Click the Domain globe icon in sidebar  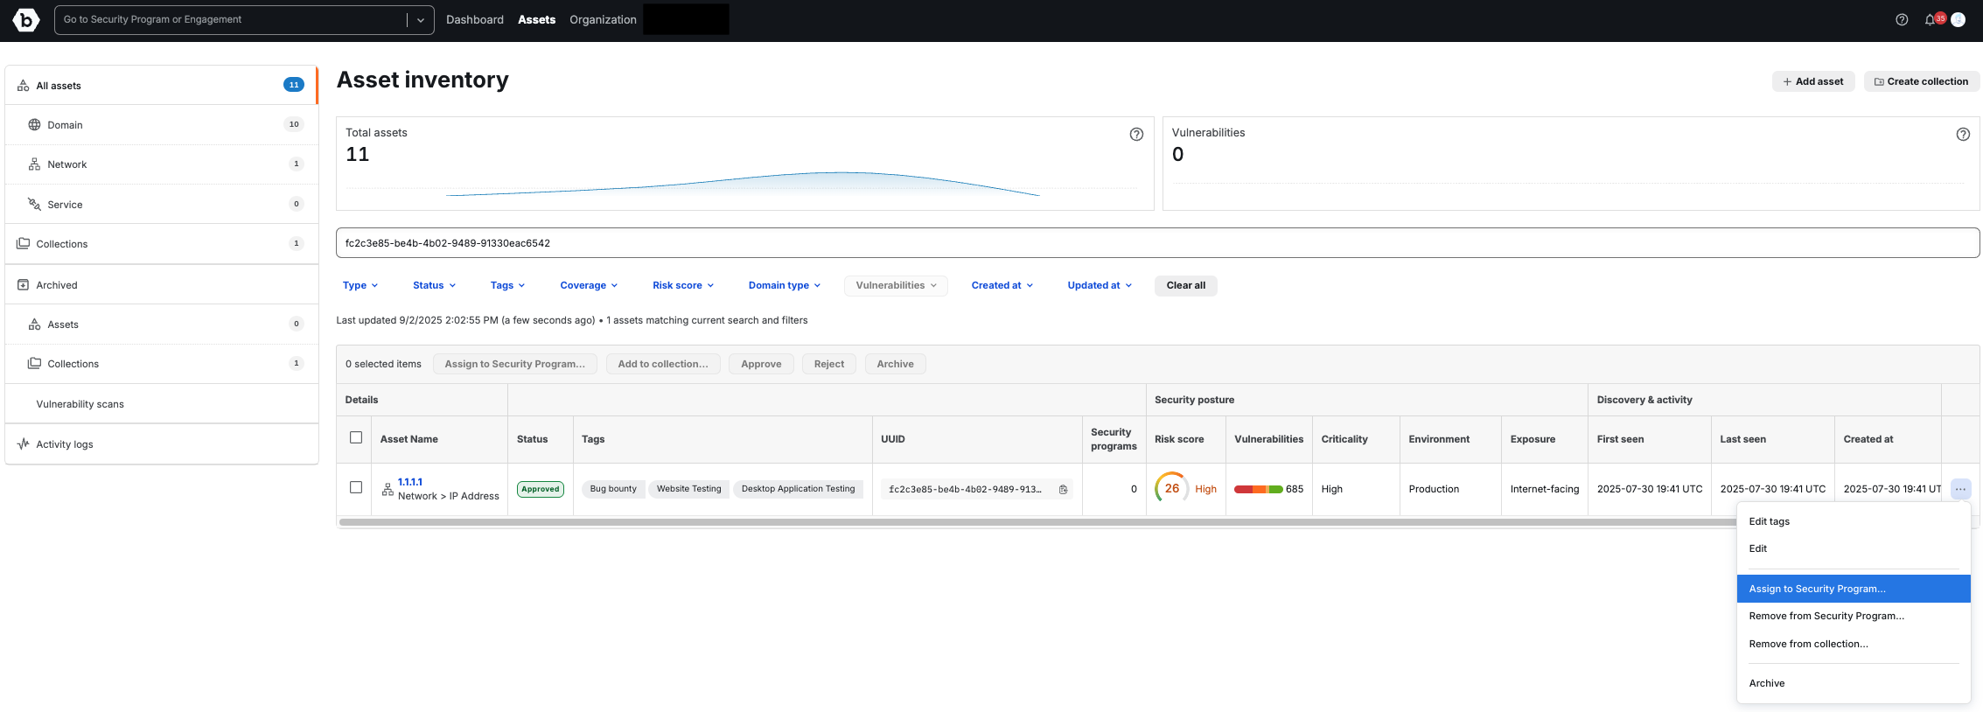34,125
